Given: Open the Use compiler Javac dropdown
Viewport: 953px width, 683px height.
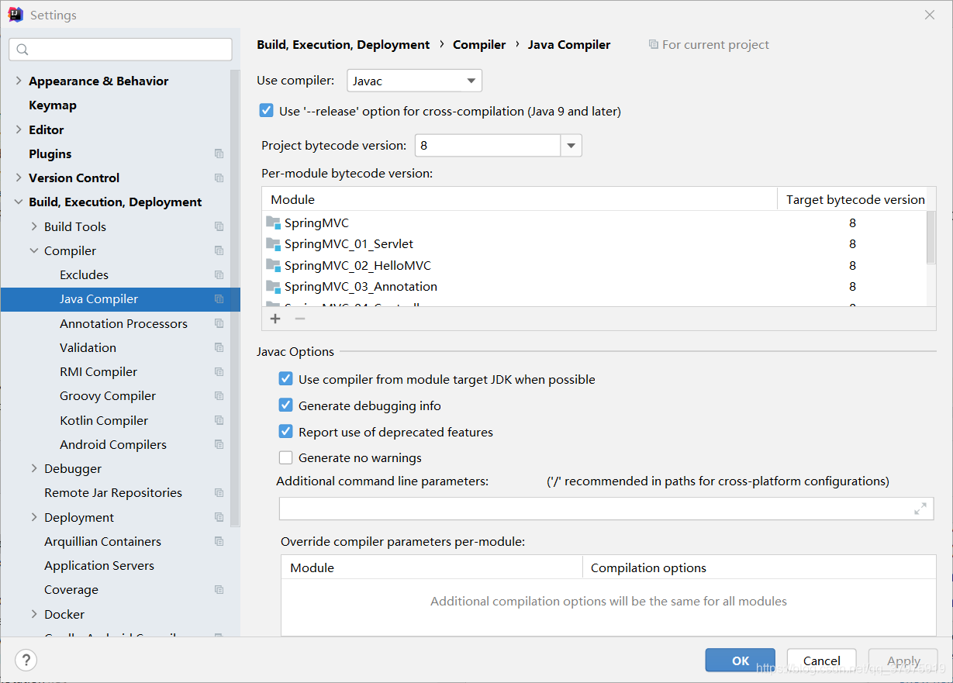Looking at the screenshot, I should pyautogui.click(x=414, y=81).
